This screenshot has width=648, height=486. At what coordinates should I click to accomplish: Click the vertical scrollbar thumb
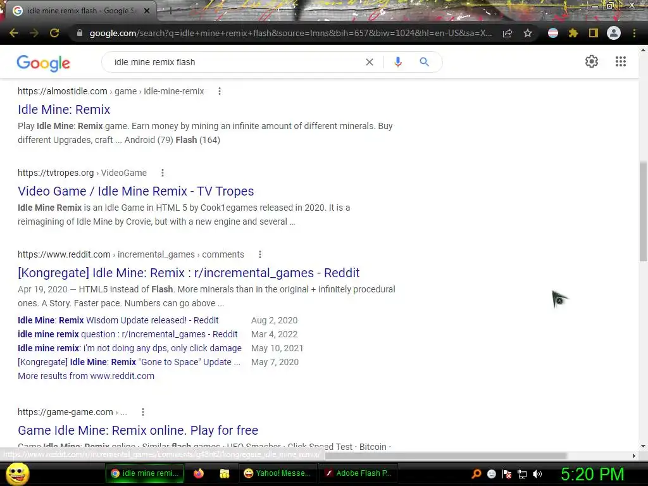[x=643, y=211]
